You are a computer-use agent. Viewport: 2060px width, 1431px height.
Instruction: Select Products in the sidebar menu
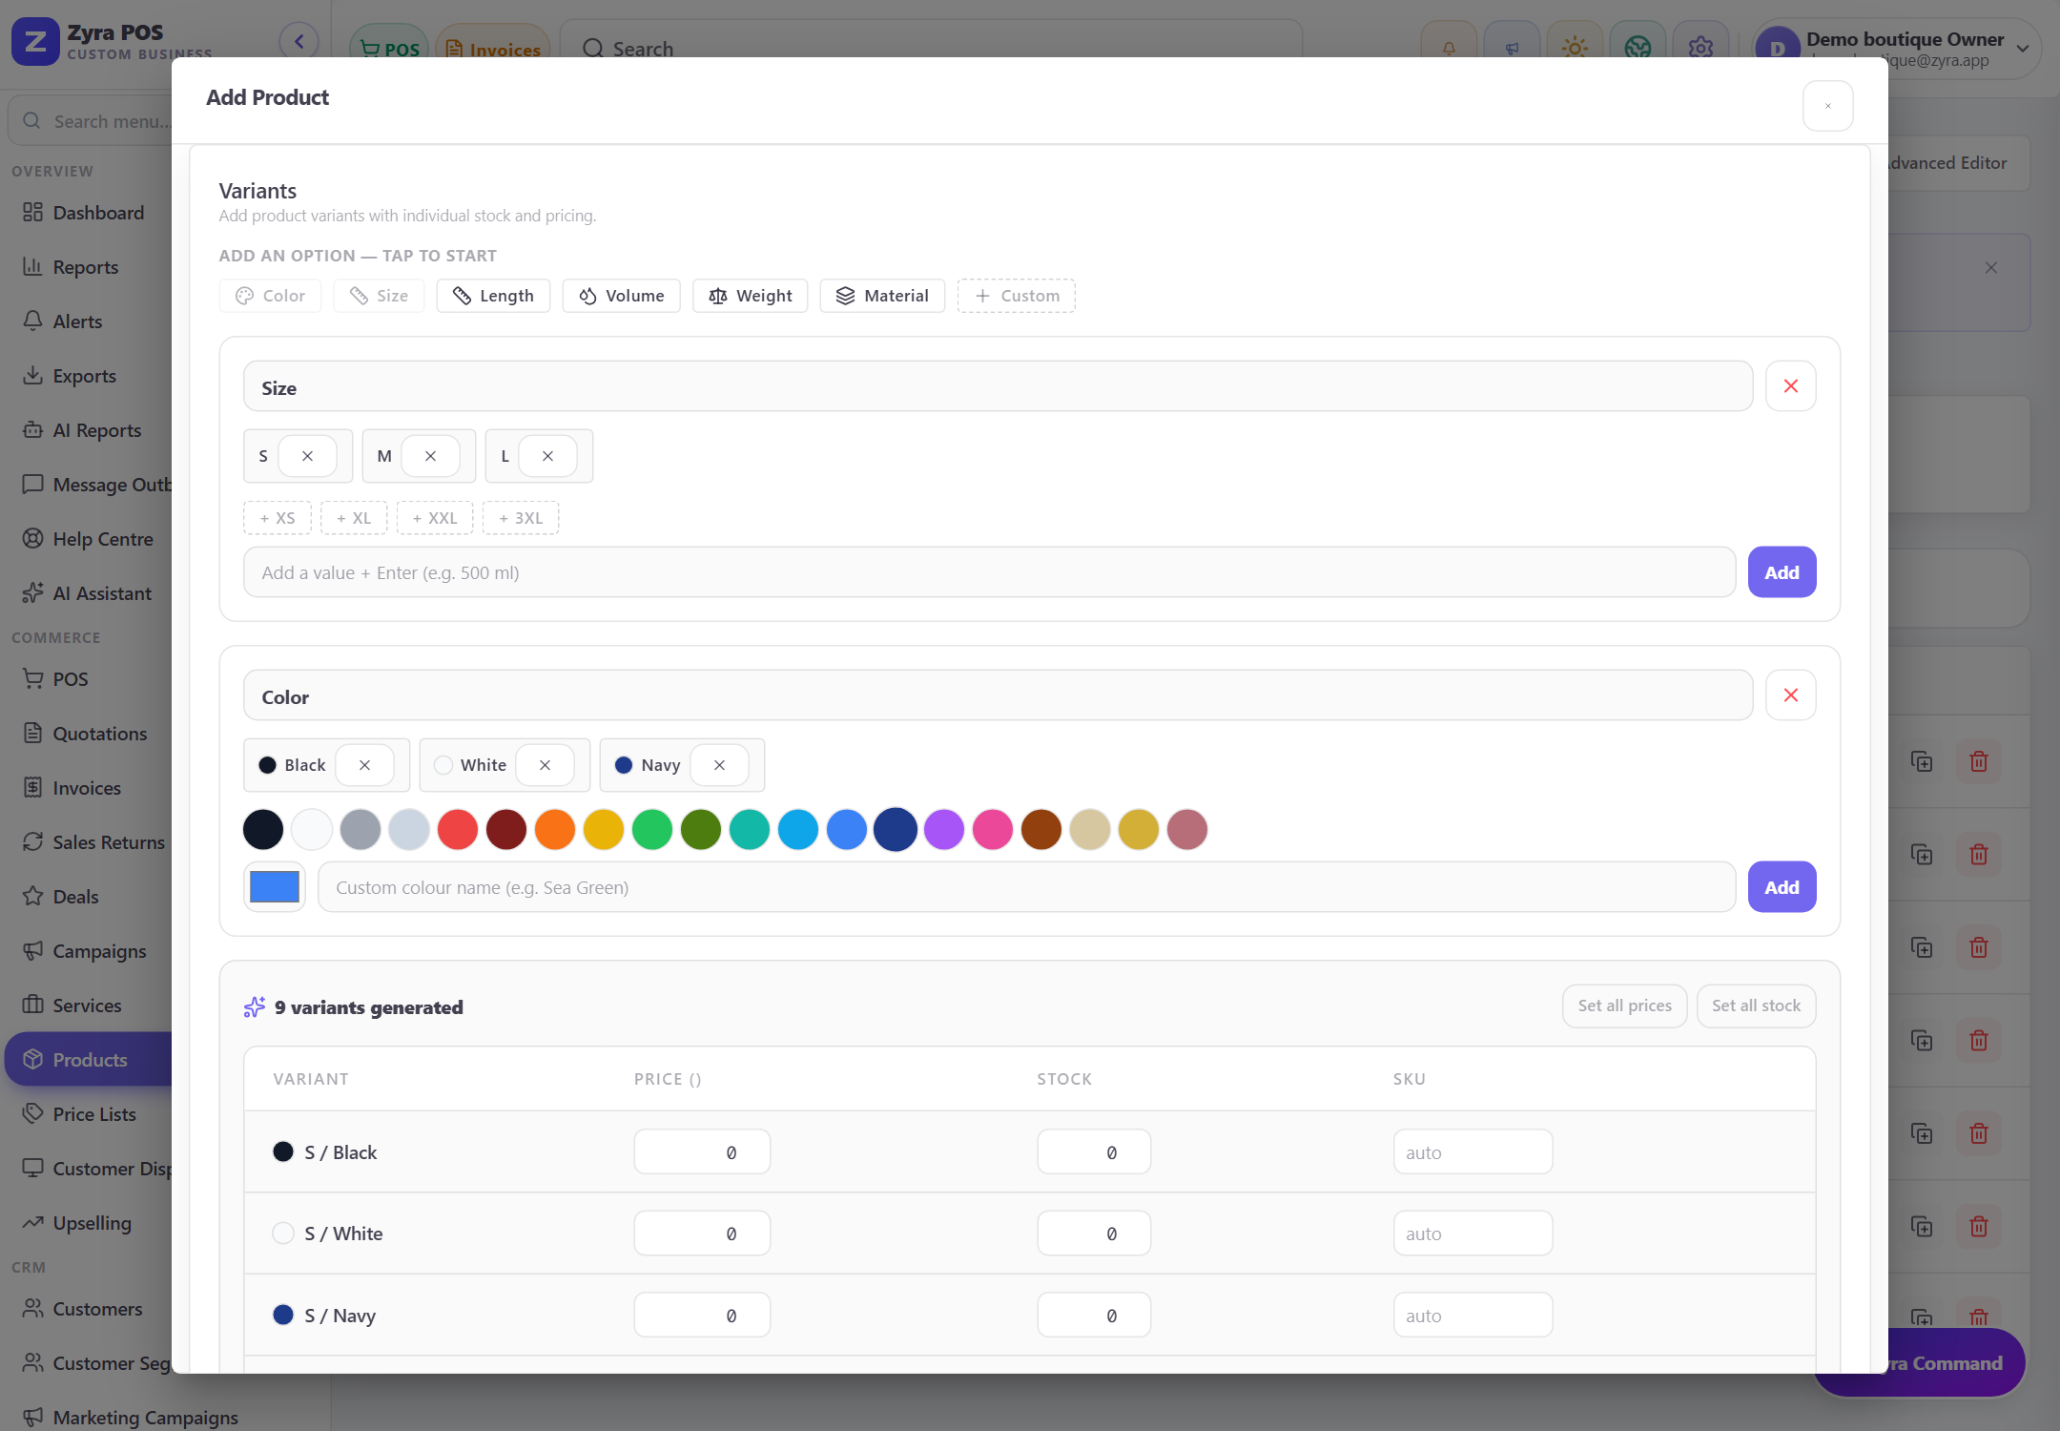coord(90,1060)
